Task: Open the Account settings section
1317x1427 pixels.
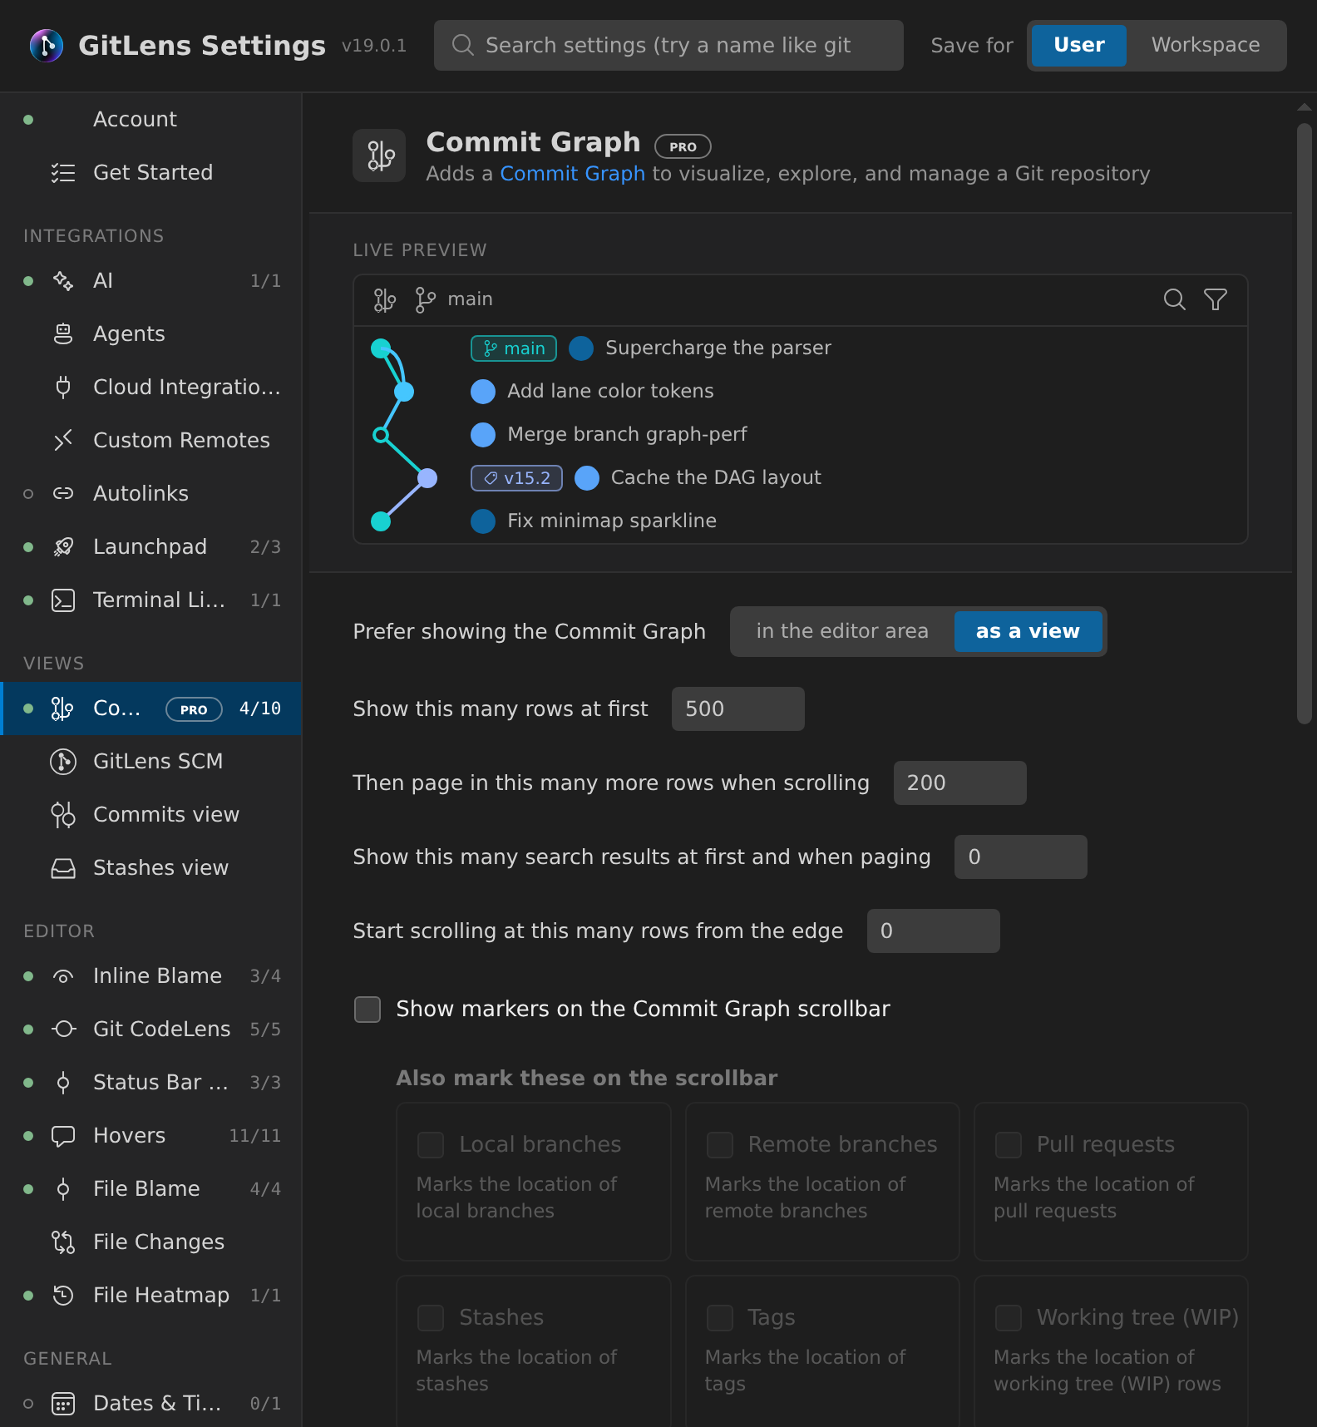Action: pos(151,120)
